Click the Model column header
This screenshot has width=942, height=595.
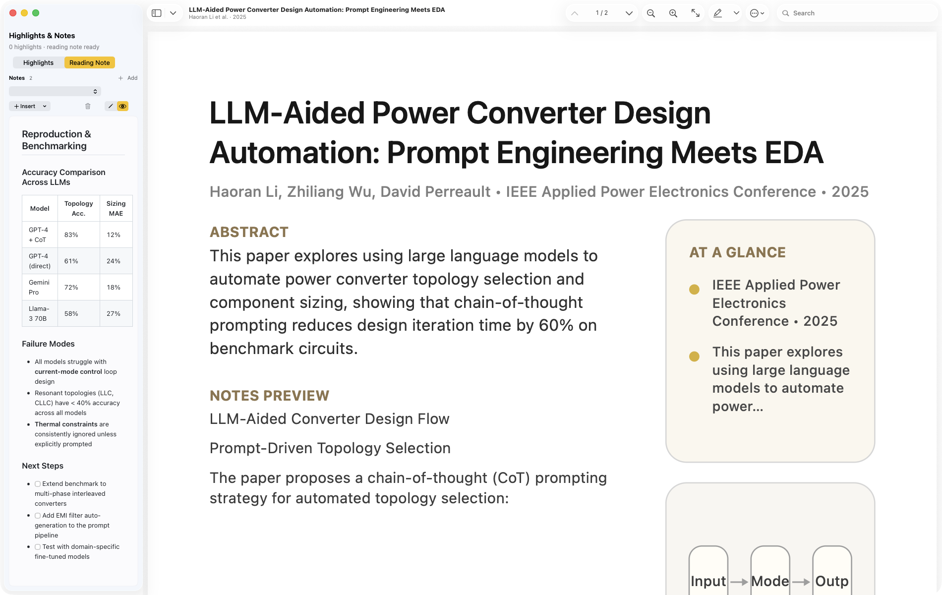40,208
